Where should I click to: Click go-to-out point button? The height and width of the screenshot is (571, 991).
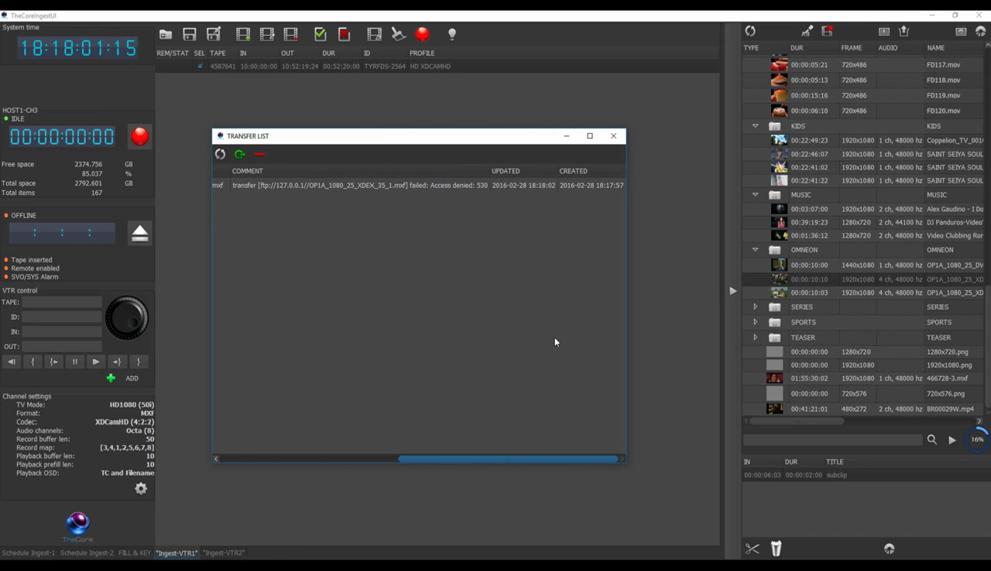(x=117, y=361)
